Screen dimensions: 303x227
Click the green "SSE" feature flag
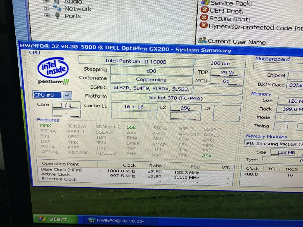pyautogui.click(x=131, y=127)
